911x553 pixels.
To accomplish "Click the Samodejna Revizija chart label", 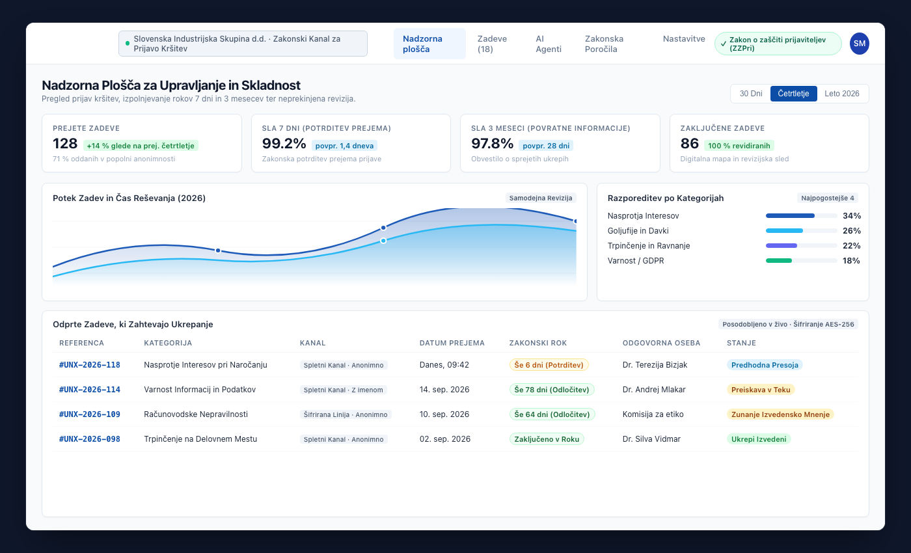I will [x=541, y=198].
